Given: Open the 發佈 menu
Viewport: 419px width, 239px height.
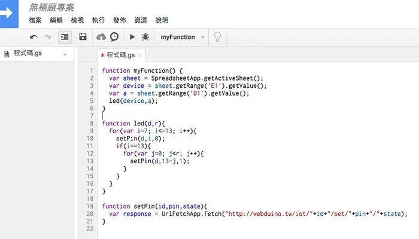Looking at the screenshot, I should click(120, 20).
